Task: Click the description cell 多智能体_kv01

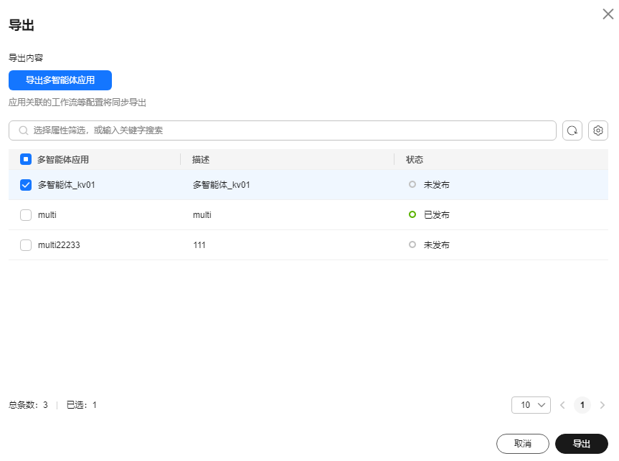Action: 221,185
